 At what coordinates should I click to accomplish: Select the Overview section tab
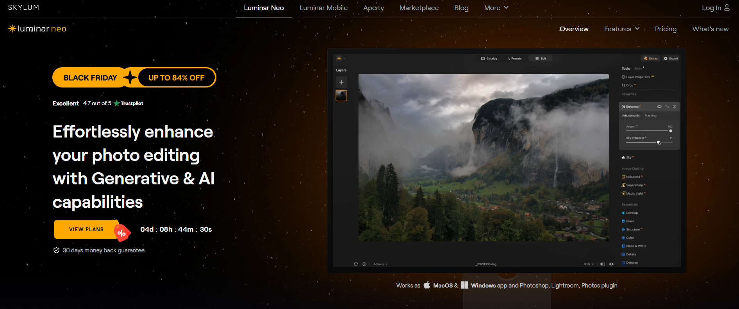(x=574, y=29)
